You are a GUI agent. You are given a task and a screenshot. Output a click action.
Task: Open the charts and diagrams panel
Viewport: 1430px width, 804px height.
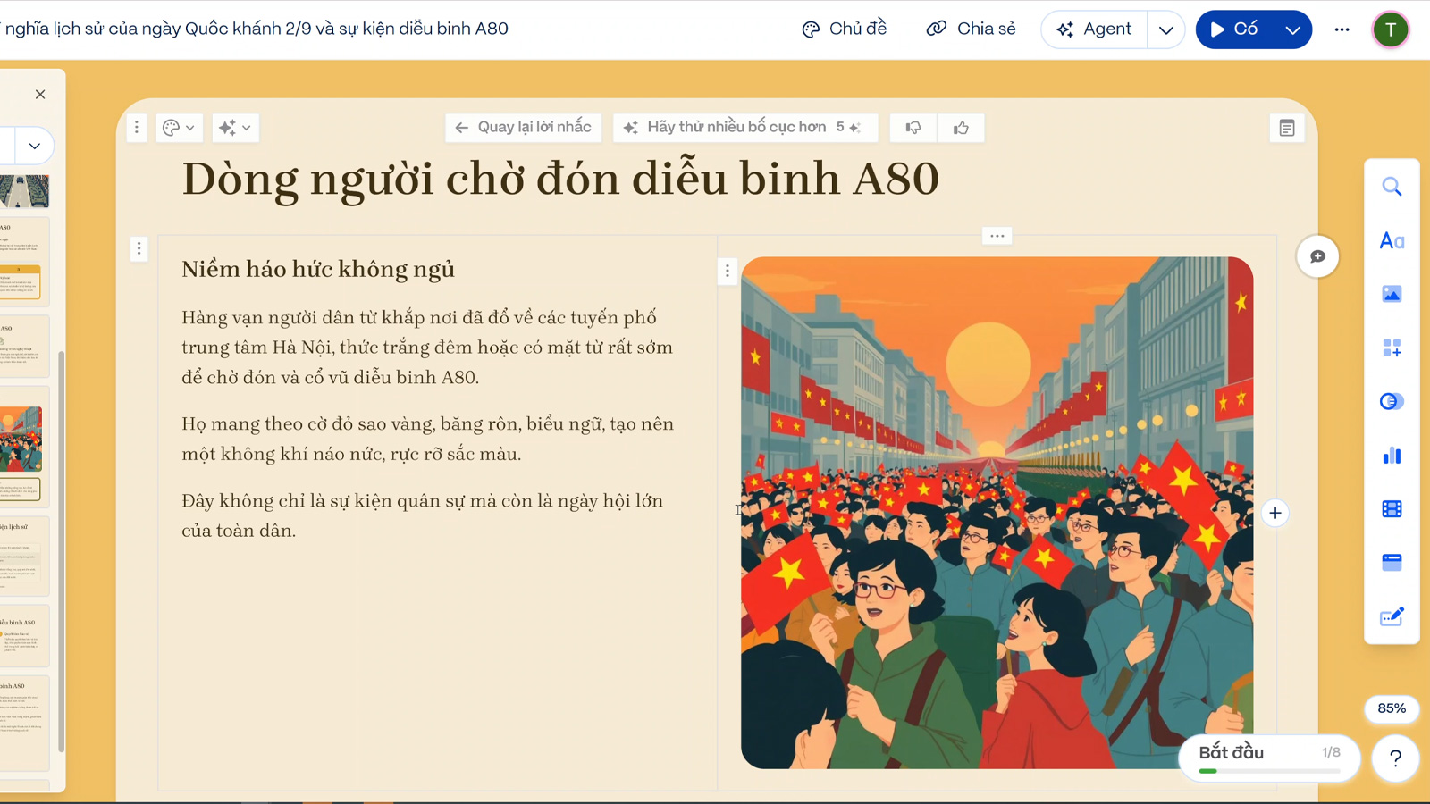tap(1392, 456)
